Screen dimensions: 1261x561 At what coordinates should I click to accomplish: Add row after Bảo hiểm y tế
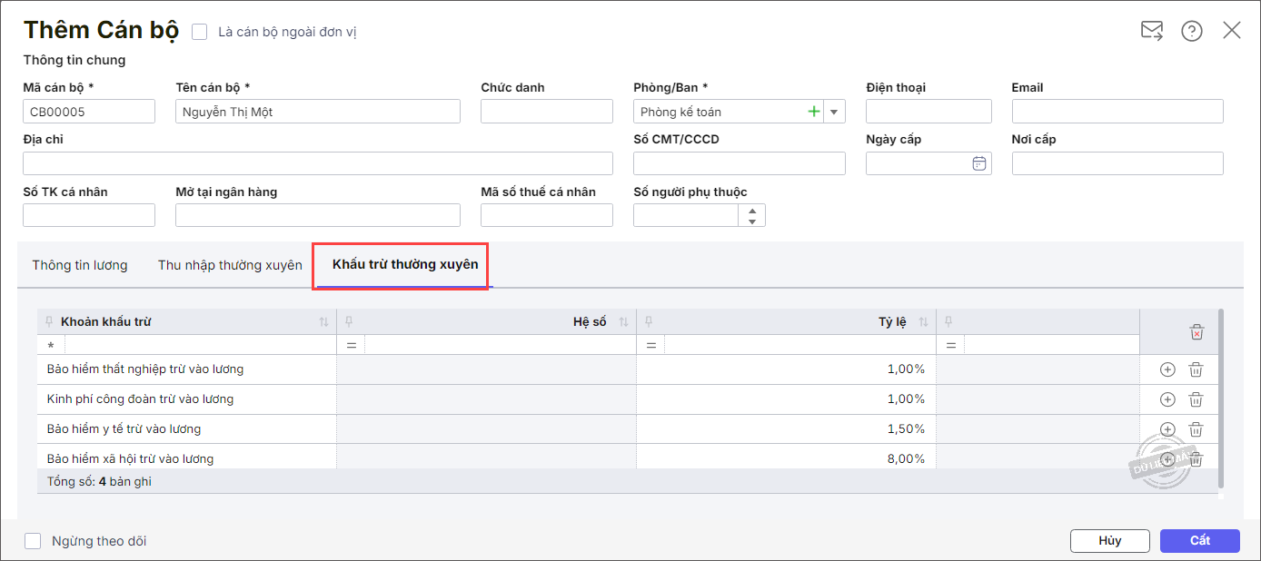[1167, 429]
